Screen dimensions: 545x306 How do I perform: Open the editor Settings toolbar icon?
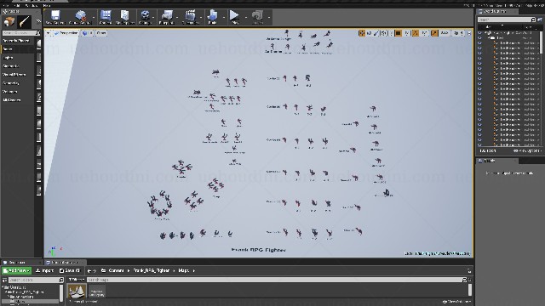pyautogui.click(x=145, y=17)
